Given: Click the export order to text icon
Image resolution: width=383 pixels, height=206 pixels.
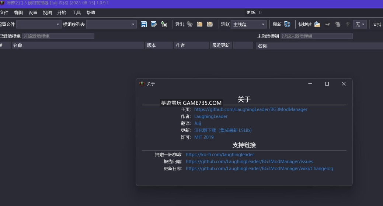Looking at the screenshot, I should (x=210, y=24).
